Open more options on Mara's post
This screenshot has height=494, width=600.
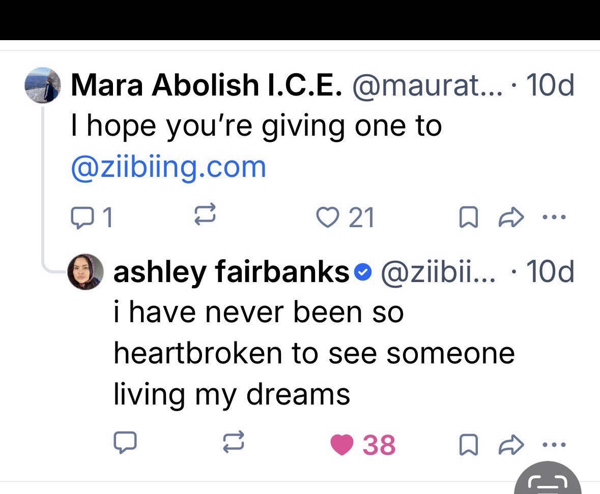click(x=553, y=218)
